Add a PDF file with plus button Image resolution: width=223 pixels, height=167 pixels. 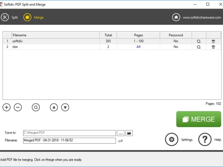click(6, 107)
